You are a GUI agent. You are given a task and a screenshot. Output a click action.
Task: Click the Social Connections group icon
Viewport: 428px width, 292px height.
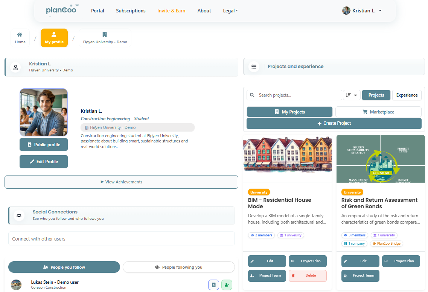(x=19, y=215)
